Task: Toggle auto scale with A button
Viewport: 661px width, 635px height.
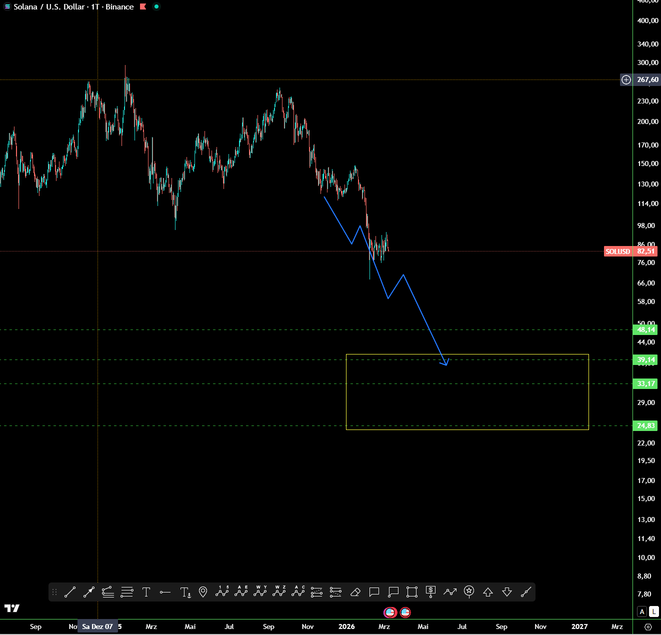Action: (642, 611)
